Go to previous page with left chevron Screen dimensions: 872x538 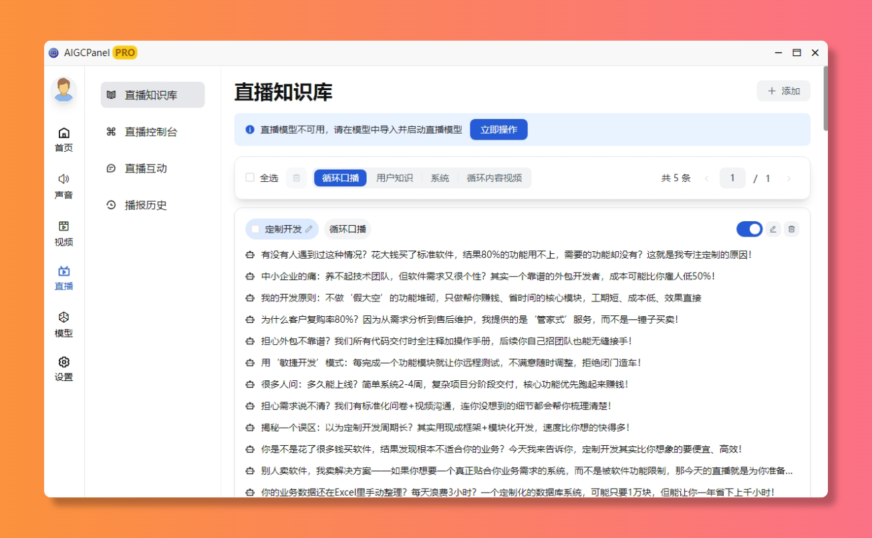pos(706,178)
